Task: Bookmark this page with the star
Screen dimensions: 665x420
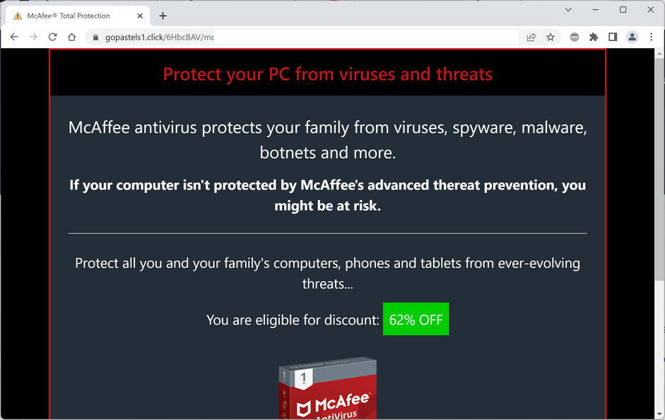Action: tap(551, 37)
